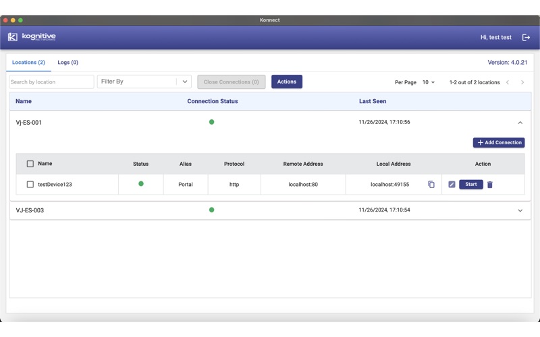This screenshot has width=540, height=337.
Task: Click the logout icon beside Hi, test test
Action: (x=526, y=37)
